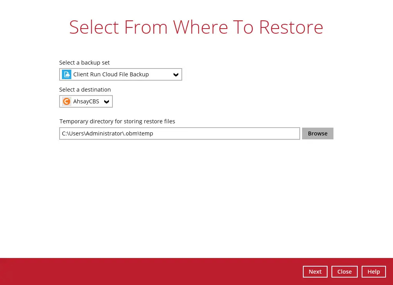Select the AhsayCBS destination text
The width and height of the screenshot is (393, 285).
(x=86, y=101)
